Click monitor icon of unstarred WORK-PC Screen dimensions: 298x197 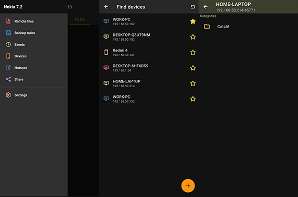(x=106, y=98)
